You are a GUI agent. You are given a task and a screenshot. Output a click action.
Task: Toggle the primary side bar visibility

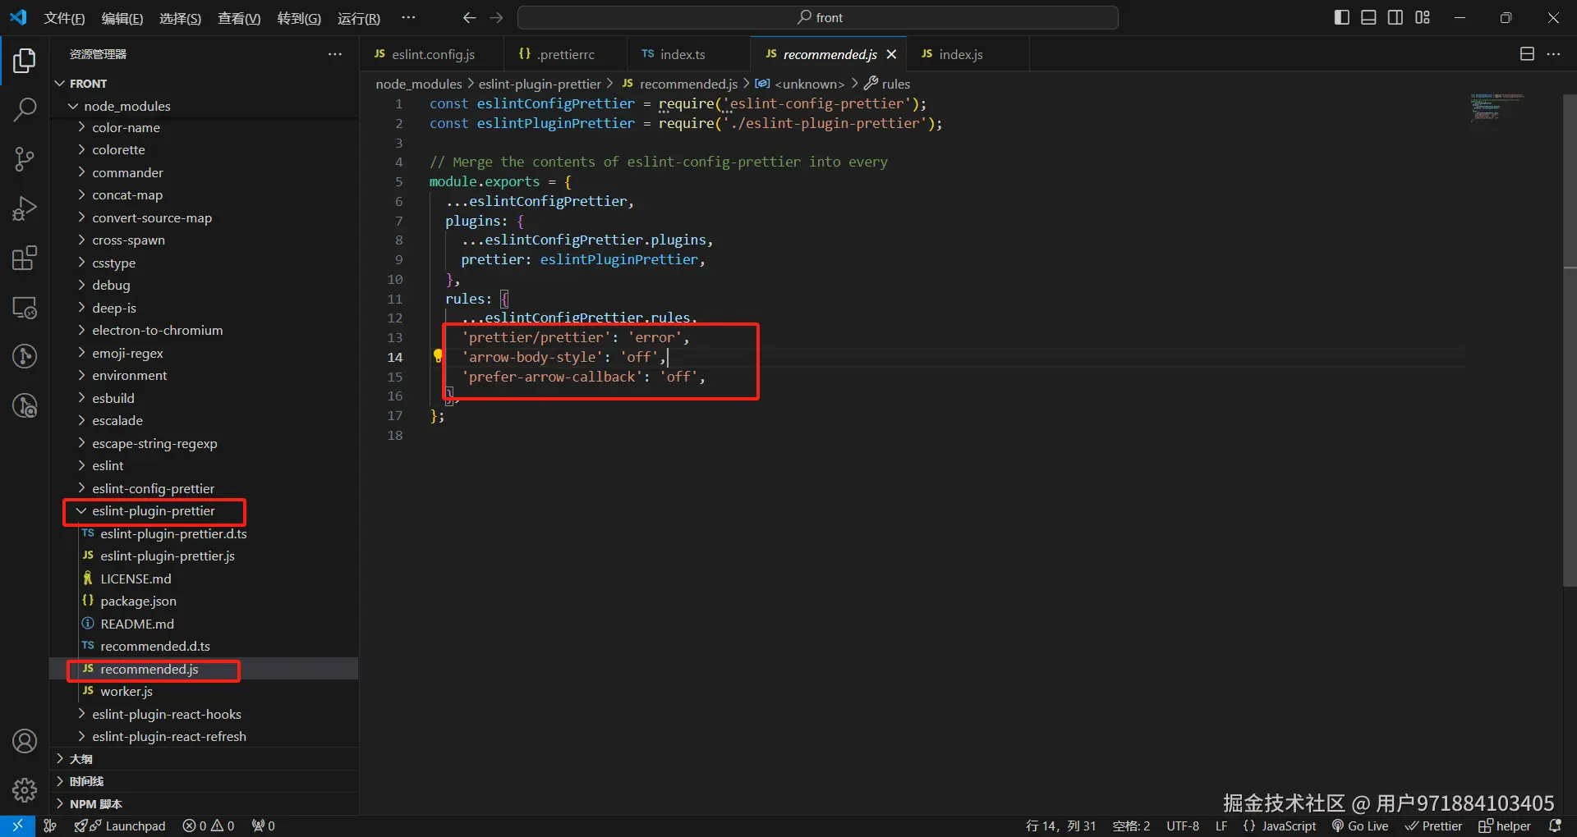pyautogui.click(x=1341, y=17)
